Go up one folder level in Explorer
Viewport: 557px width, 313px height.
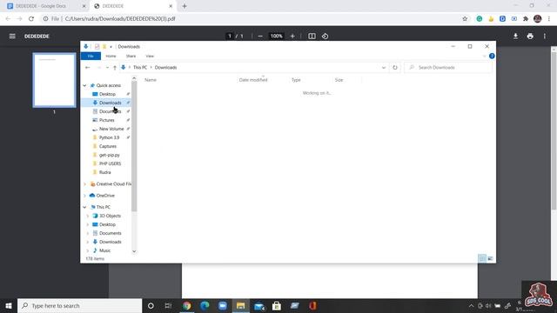[x=115, y=68]
